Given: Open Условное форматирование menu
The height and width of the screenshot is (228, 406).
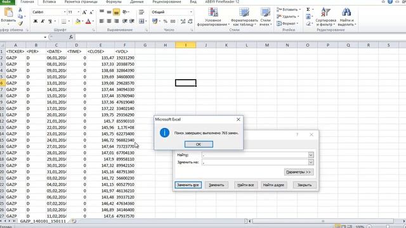Looking at the screenshot, I should (x=213, y=17).
